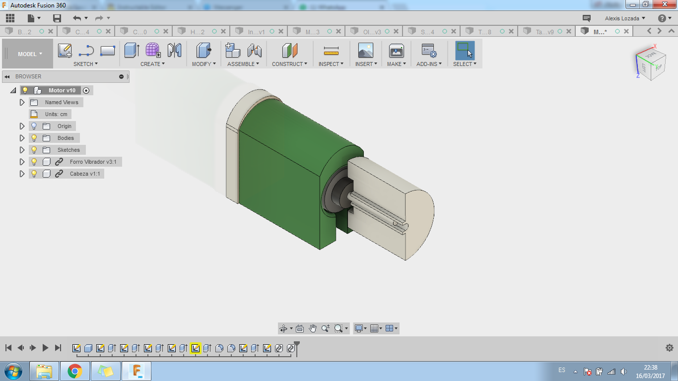The height and width of the screenshot is (381, 678).
Task: Select the Joint tool icon
Action: [x=254, y=51]
